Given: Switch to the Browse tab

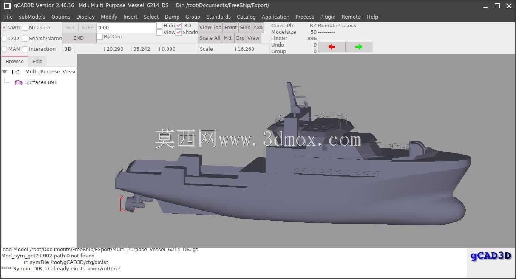Looking at the screenshot, I should coord(15,61).
